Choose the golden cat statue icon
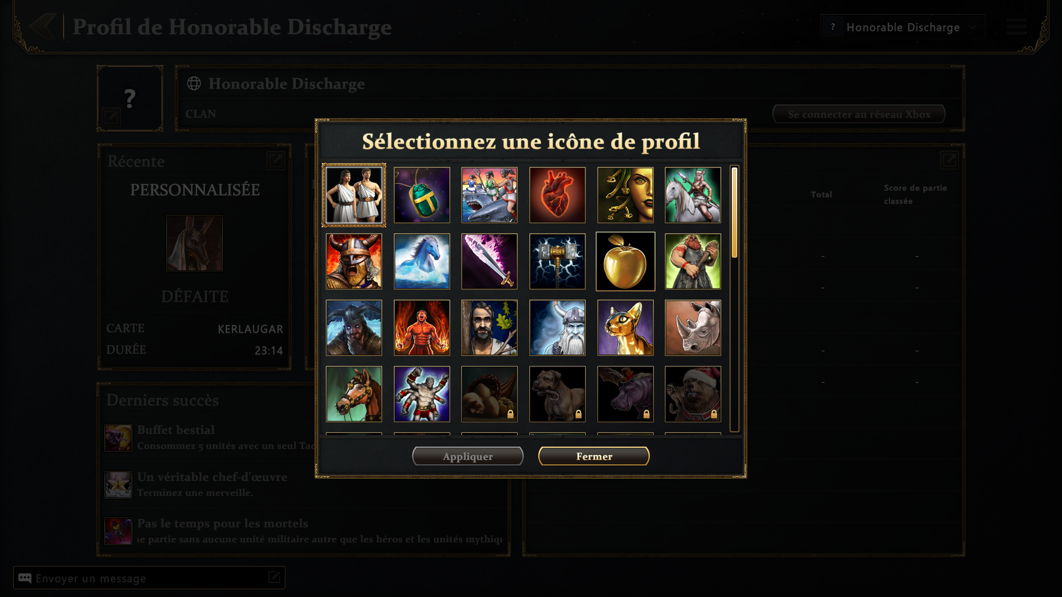This screenshot has width=1062, height=597. pos(625,328)
